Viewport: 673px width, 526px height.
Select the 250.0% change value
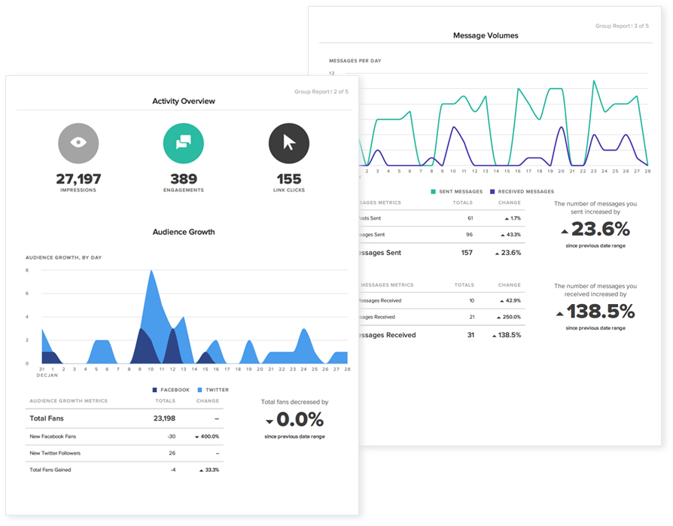coord(512,317)
